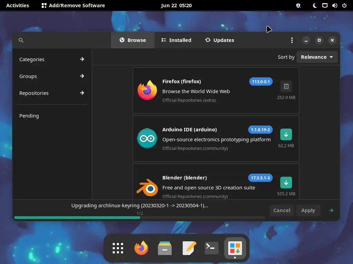Maximize the Add/Remove Software window

coord(319,40)
